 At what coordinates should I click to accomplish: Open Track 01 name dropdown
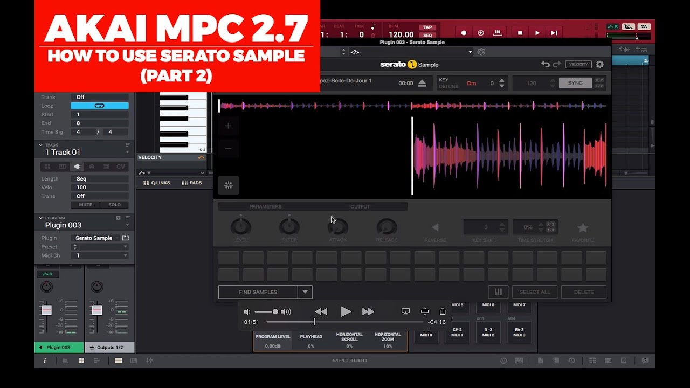pyautogui.click(x=128, y=153)
